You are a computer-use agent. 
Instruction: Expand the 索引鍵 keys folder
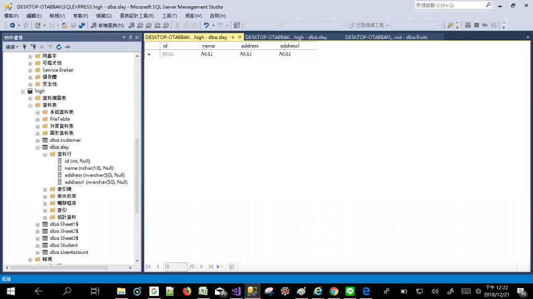pyautogui.click(x=45, y=189)
